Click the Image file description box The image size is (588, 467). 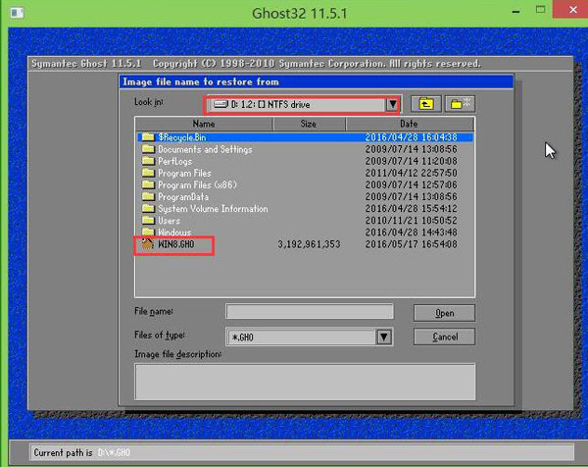coord(305,382)
